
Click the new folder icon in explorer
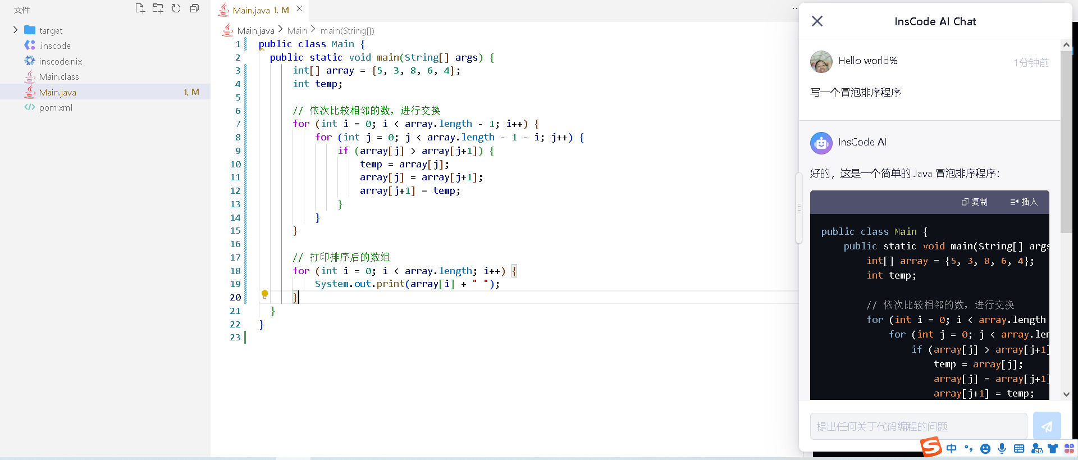tap(158, 8)
